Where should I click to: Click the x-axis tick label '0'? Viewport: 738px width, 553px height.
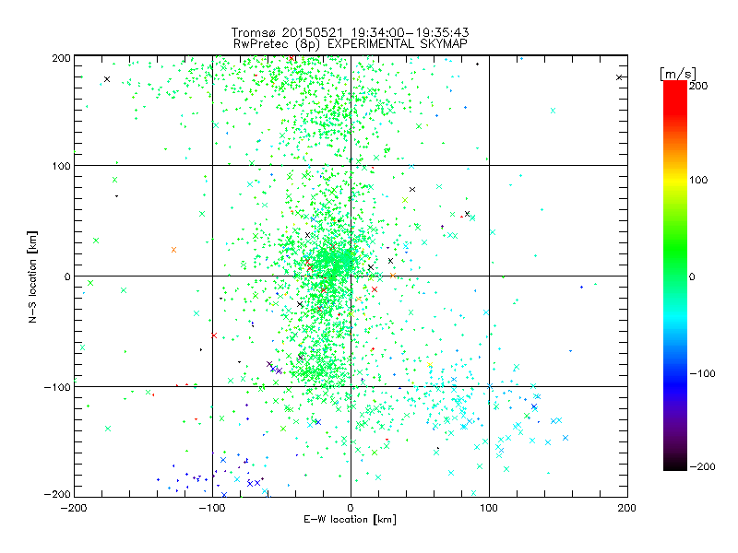point(351,508)
